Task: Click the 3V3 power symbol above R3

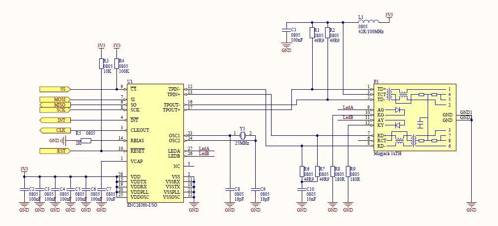Action: (101, 48)
